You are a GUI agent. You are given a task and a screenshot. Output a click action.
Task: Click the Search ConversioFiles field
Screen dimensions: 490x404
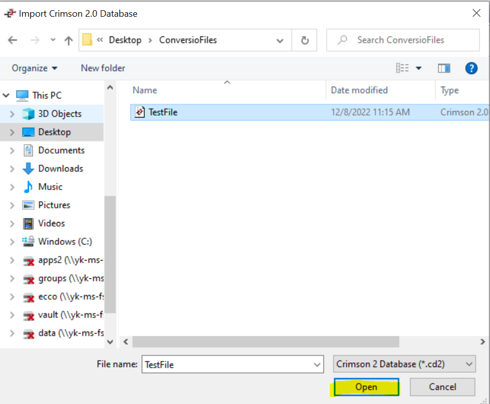(403, 40)
